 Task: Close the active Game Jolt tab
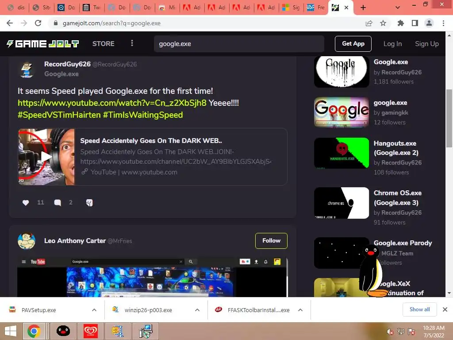click(346, 8)
